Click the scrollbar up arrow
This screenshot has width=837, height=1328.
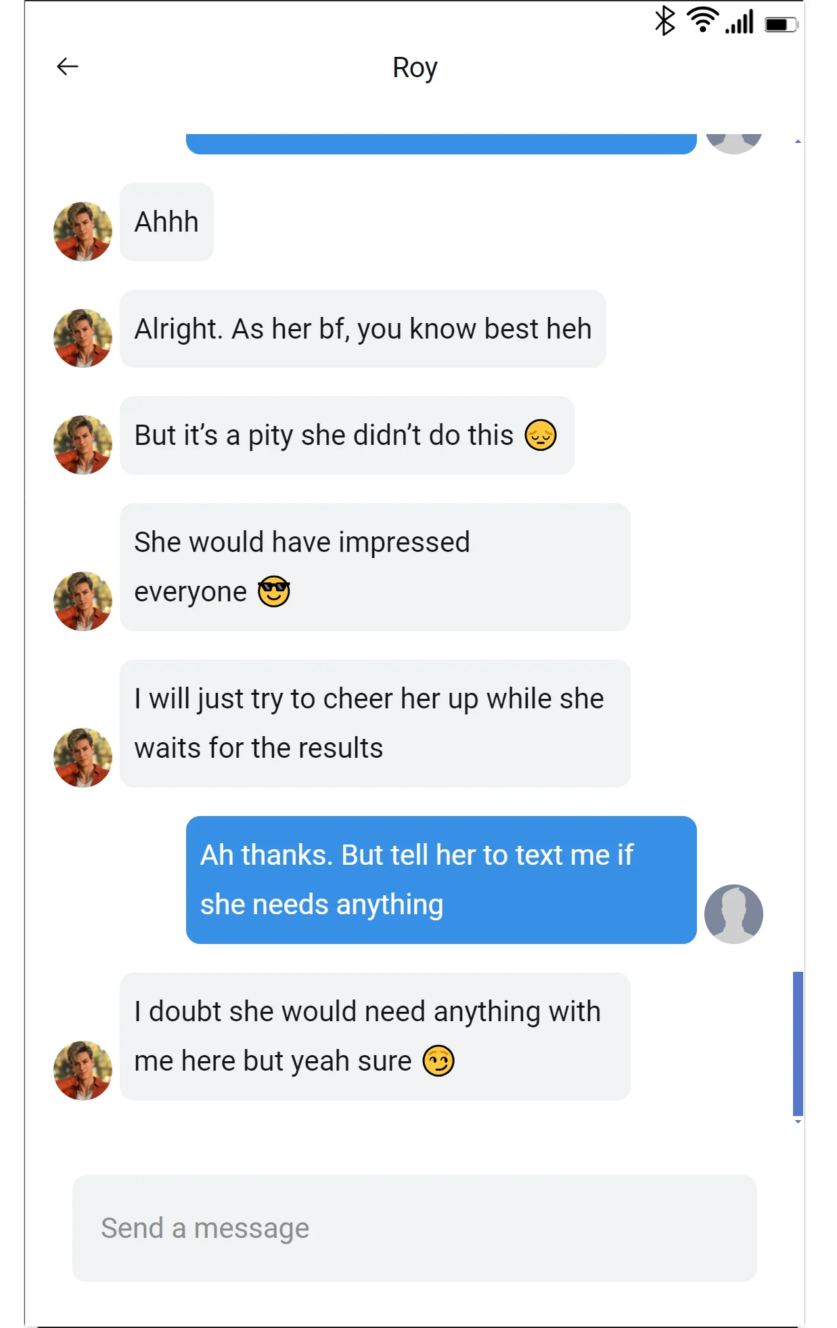(x=798, y=142)
